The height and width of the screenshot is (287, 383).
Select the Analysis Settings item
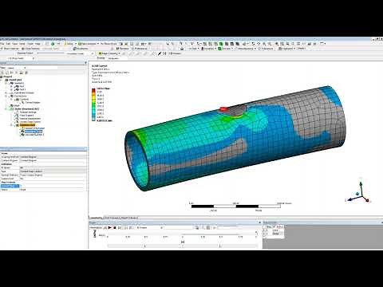point(28,112)
